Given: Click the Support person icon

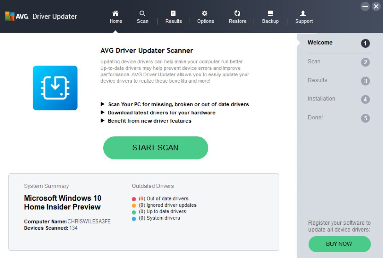Looking at the screenshot, I should coord(303,13).
